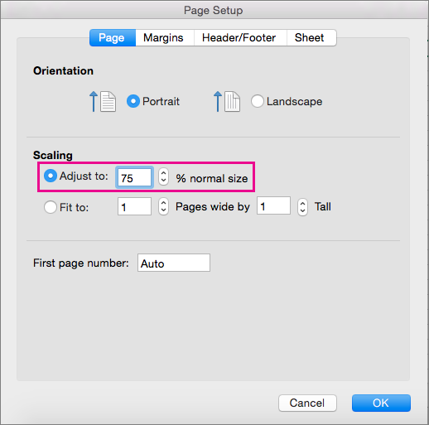Switch to the Margins tab
The height and width of the screenshot is (425, 429).
[x=165, y=38]
